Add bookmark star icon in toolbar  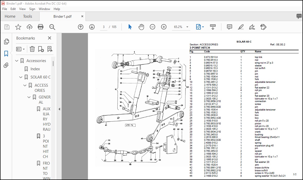coord(18,27)
